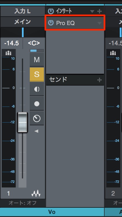Collapse channel with small left arrow
122x217 pixels.
click(36, 131)
